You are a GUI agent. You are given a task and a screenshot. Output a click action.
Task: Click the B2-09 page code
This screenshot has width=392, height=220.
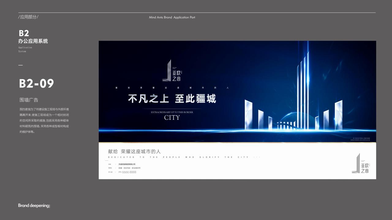(x=36, y=83)
